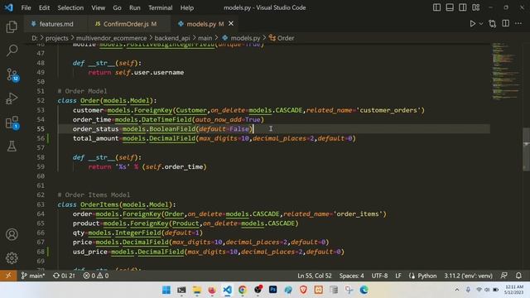Select Python interpreter 3.11.2 venv
Image resolution: width=530 pixels, height=298 pixels.
click(x=468, y=276)
